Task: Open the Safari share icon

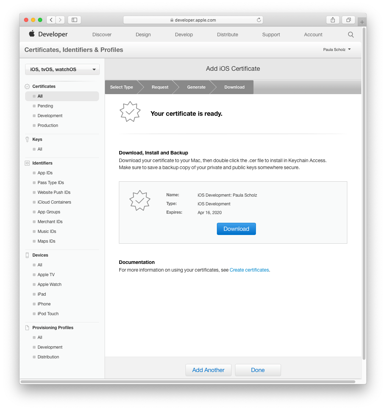Action: point(333,20)
